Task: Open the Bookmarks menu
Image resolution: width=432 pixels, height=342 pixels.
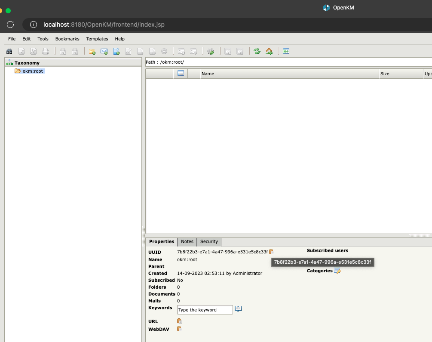Action: coord(67,39)
